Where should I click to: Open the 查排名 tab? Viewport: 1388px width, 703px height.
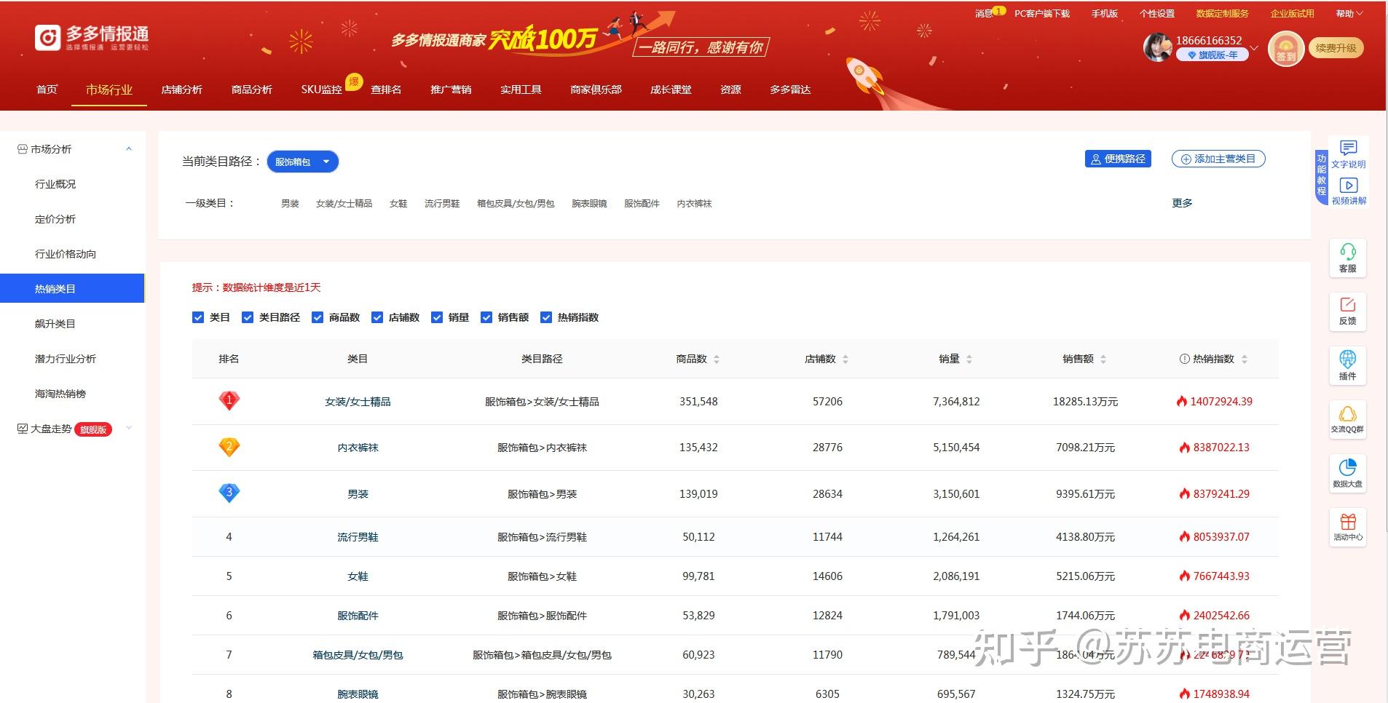point(386,90)
